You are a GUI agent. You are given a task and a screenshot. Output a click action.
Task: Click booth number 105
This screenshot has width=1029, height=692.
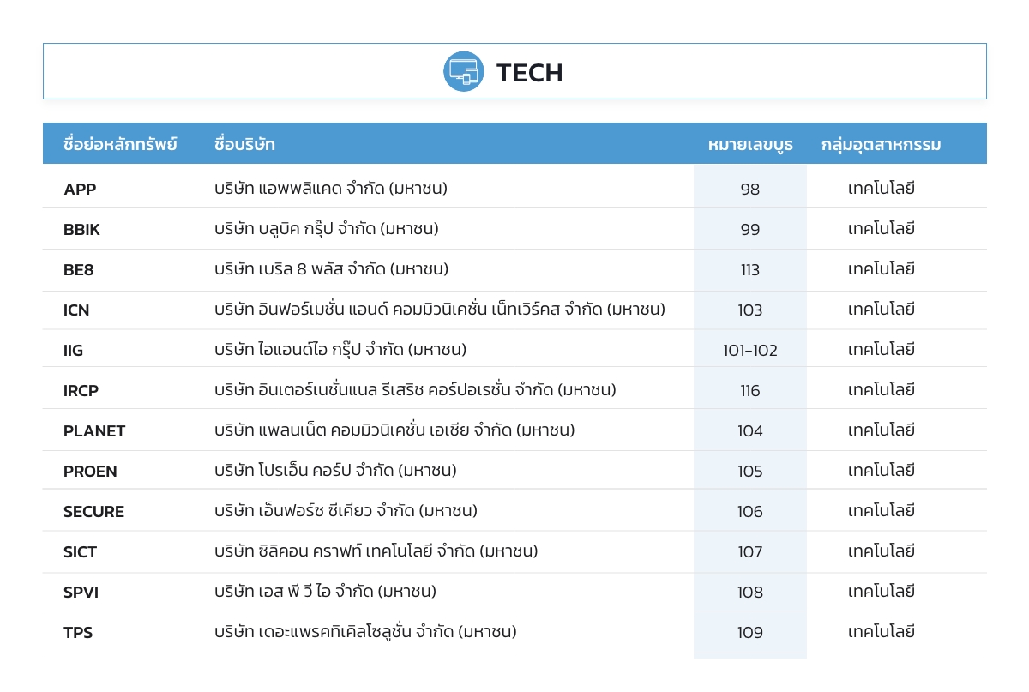coord(750,471)
